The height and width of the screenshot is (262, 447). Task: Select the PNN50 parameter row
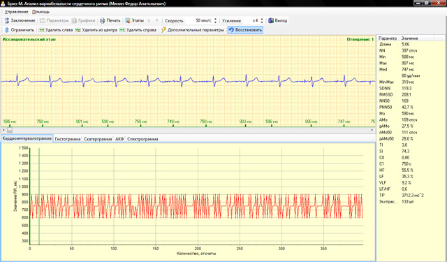click(411, 107)
